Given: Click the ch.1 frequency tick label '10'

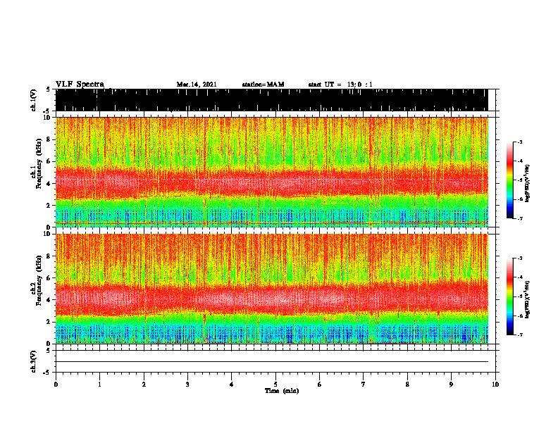Looking at the screenshot, I should click(46, 118).
